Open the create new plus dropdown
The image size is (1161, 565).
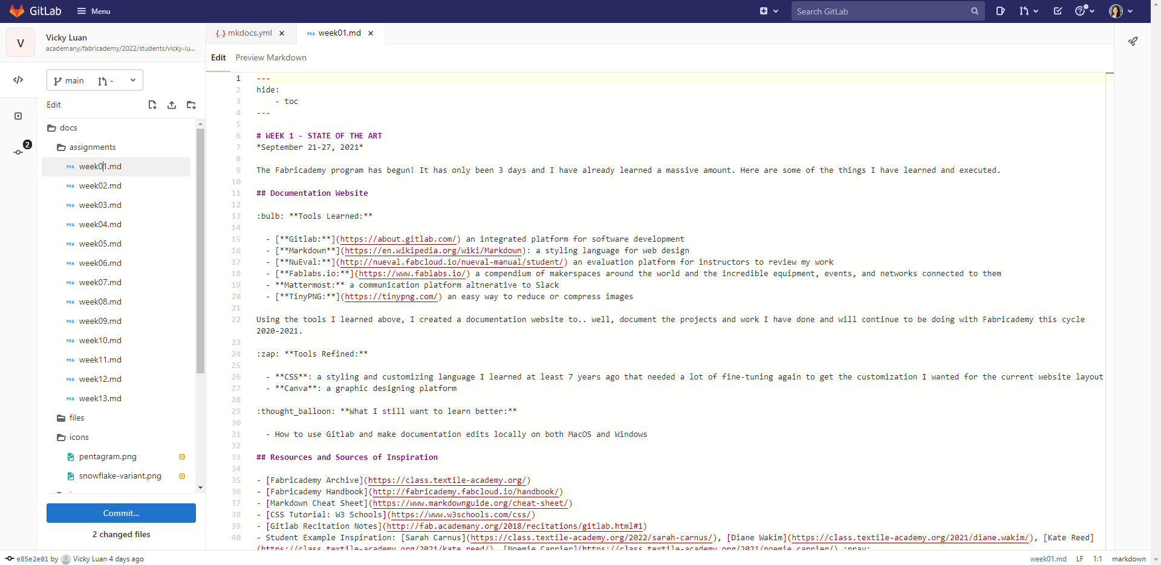(769, 11)
